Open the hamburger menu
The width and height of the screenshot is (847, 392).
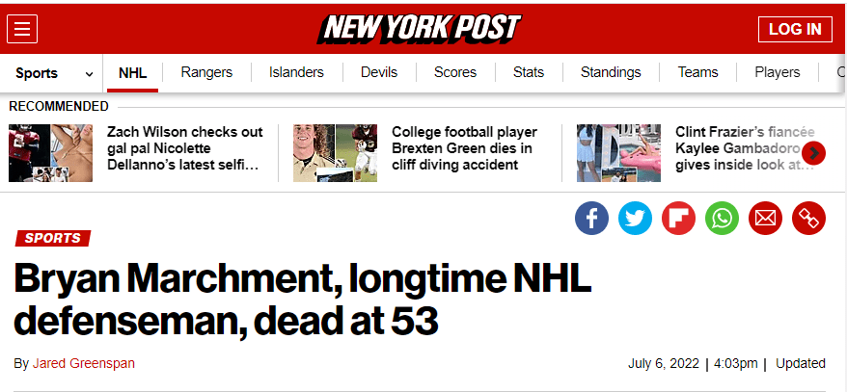[x=22, y=29]
